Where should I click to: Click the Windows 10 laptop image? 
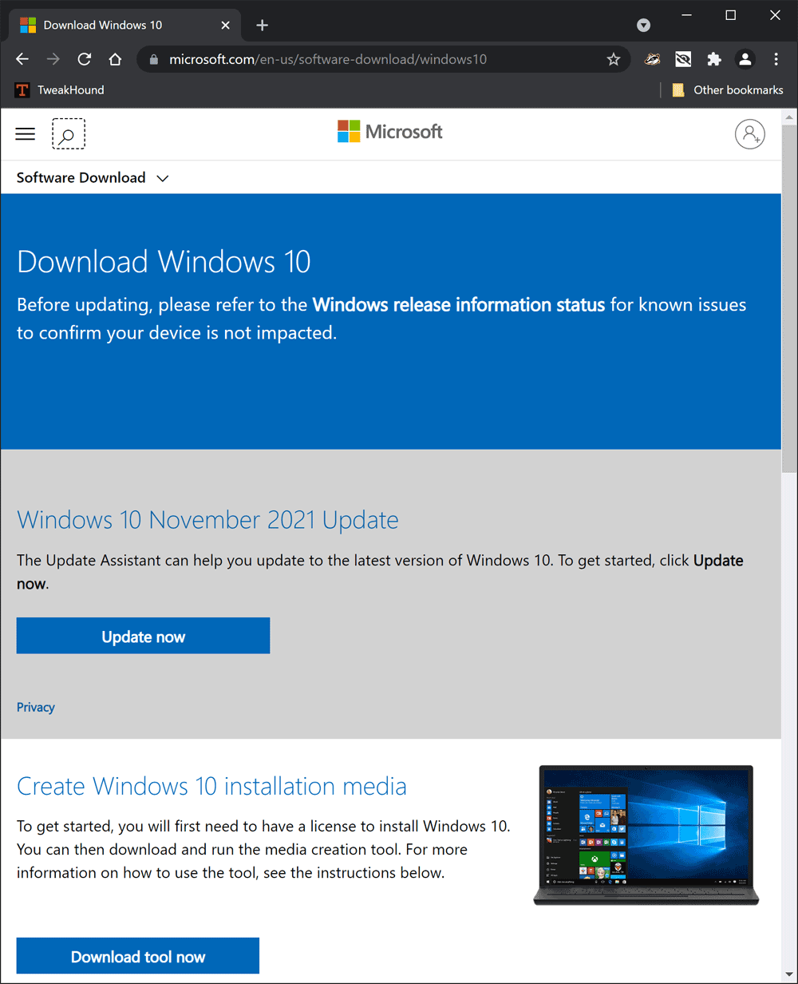(646, 835)
